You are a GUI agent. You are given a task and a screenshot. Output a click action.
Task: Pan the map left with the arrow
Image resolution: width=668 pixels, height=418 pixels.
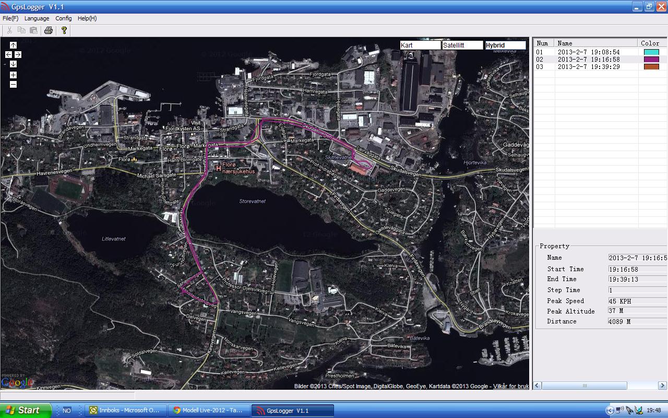point(8,55)
